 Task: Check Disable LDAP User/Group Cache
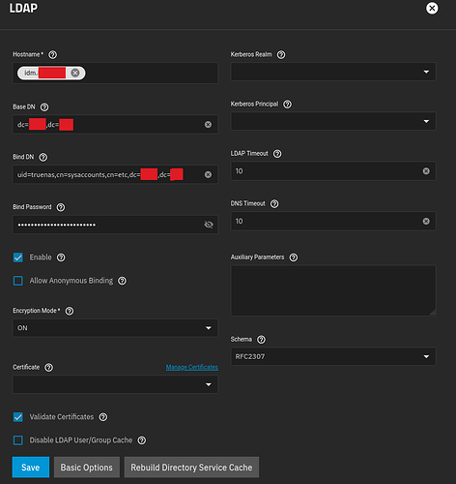pyautogui.click(x=18, y=440)
